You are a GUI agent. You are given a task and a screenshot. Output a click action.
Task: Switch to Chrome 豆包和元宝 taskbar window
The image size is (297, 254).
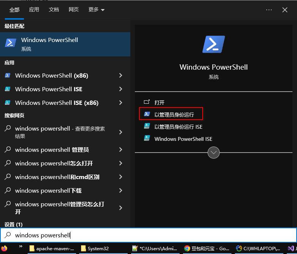pos(207,248)
